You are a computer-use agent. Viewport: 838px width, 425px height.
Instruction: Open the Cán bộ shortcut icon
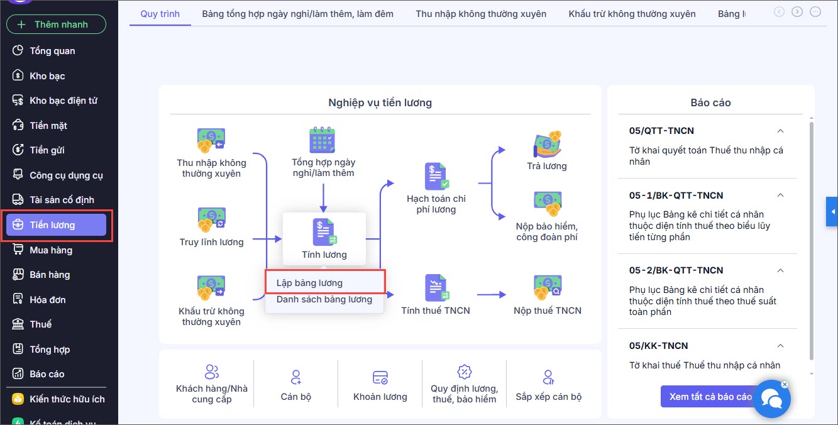296,377
